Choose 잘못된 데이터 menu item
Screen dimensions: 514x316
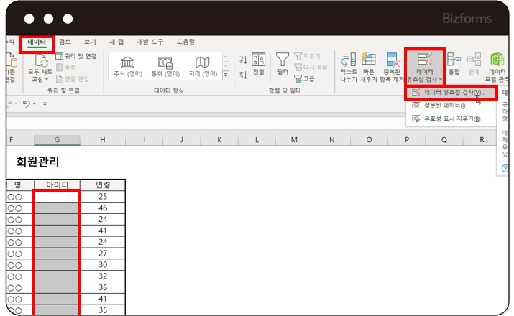point(444,106)
